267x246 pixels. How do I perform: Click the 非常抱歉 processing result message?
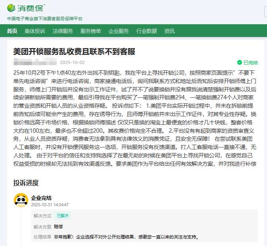coord(126,237)
